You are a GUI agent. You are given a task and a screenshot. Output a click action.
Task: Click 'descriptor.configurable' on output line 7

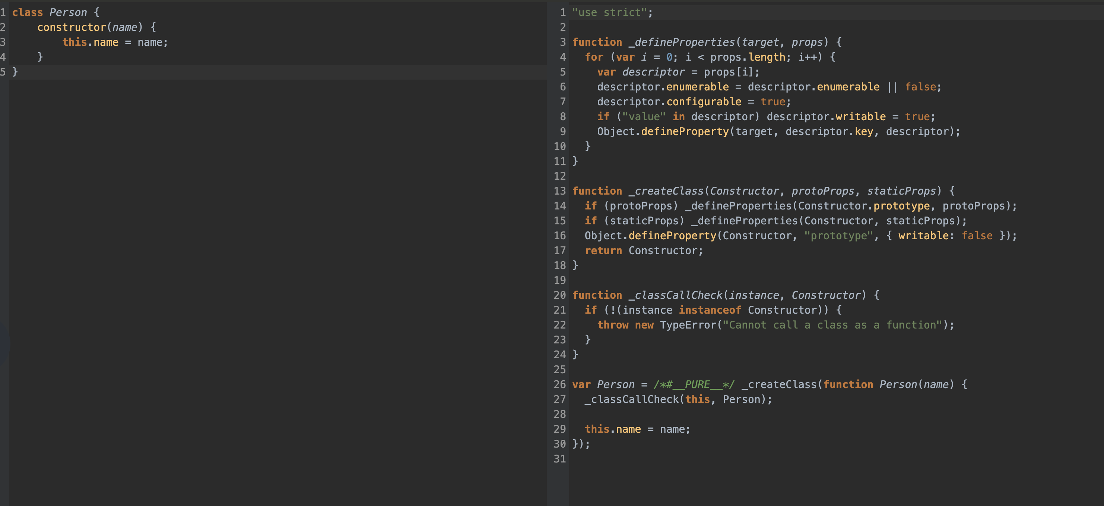tap(669, 102)
